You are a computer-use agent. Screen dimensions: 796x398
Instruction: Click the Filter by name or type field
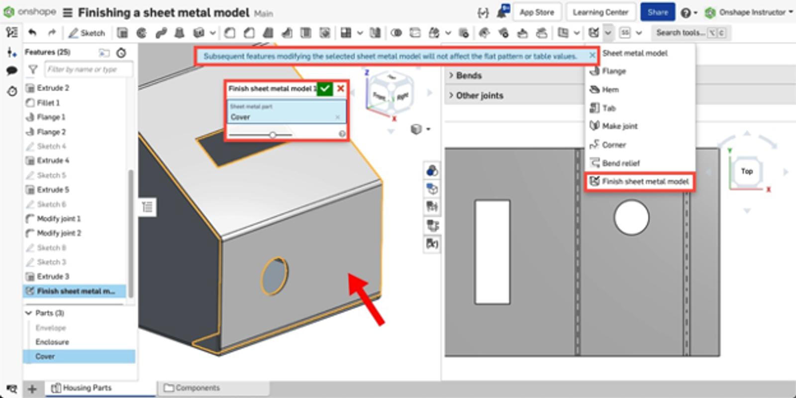coord(89,70)
